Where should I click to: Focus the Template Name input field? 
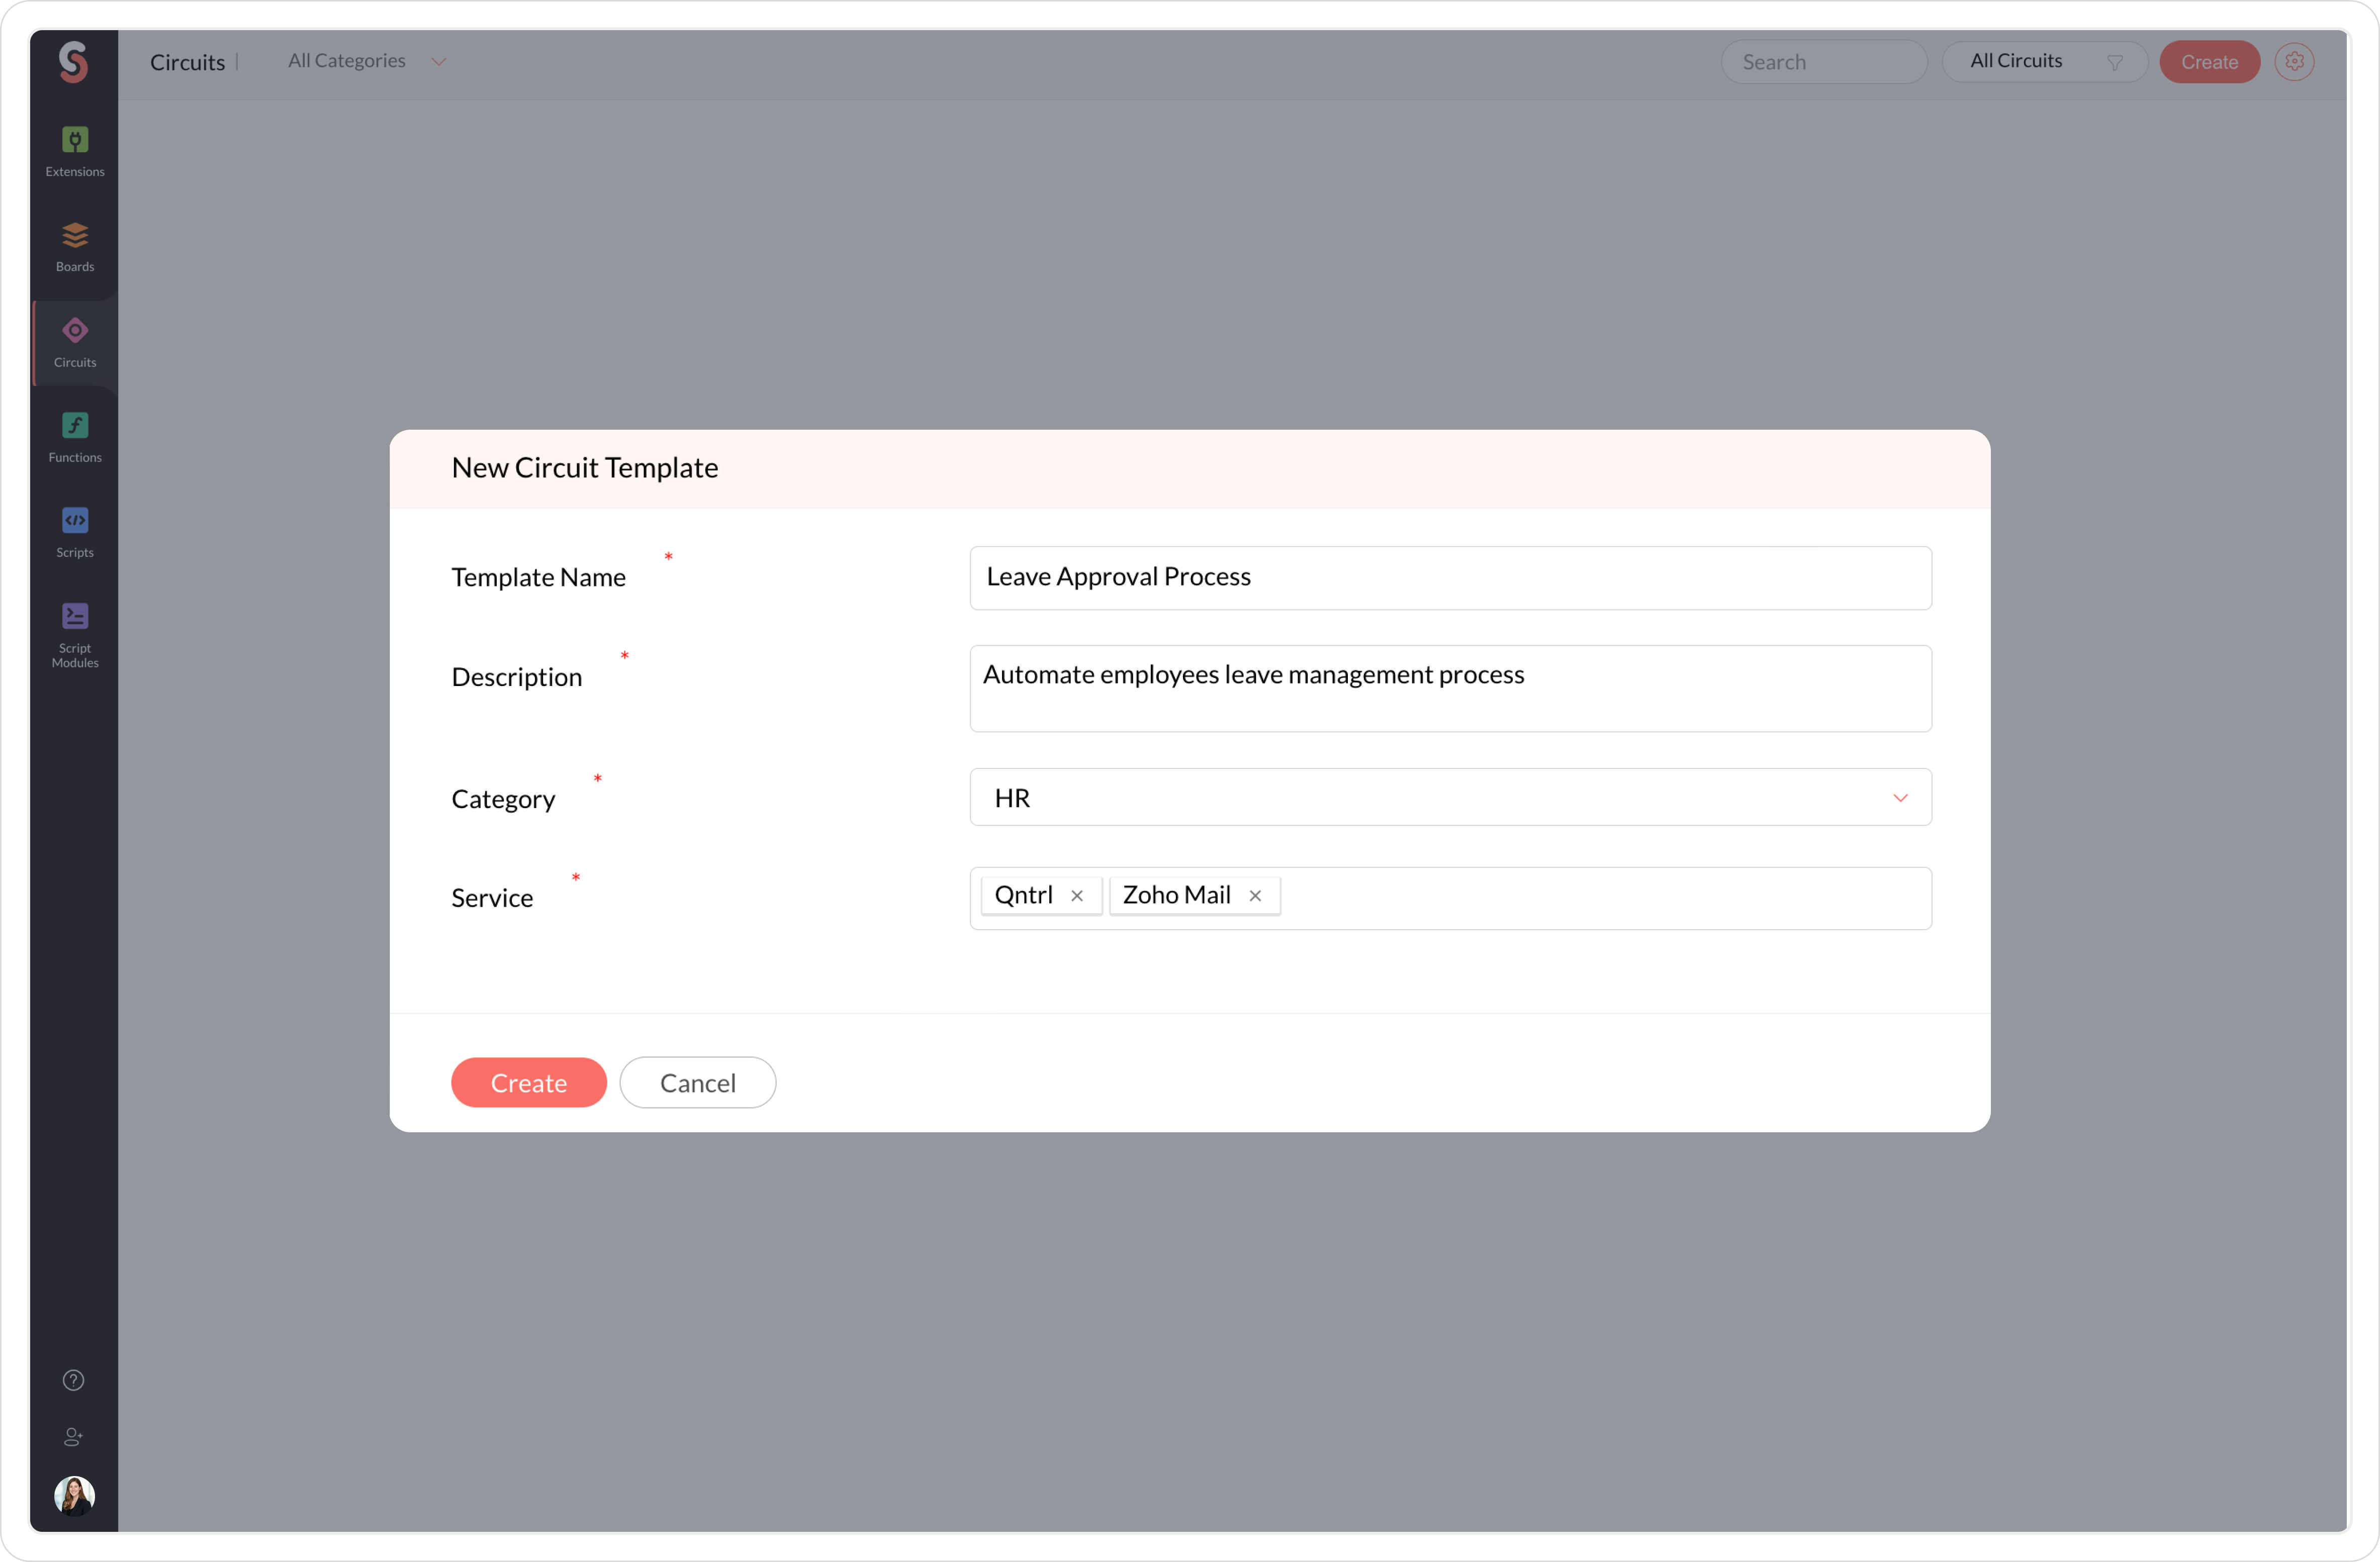coord(1450,577)
